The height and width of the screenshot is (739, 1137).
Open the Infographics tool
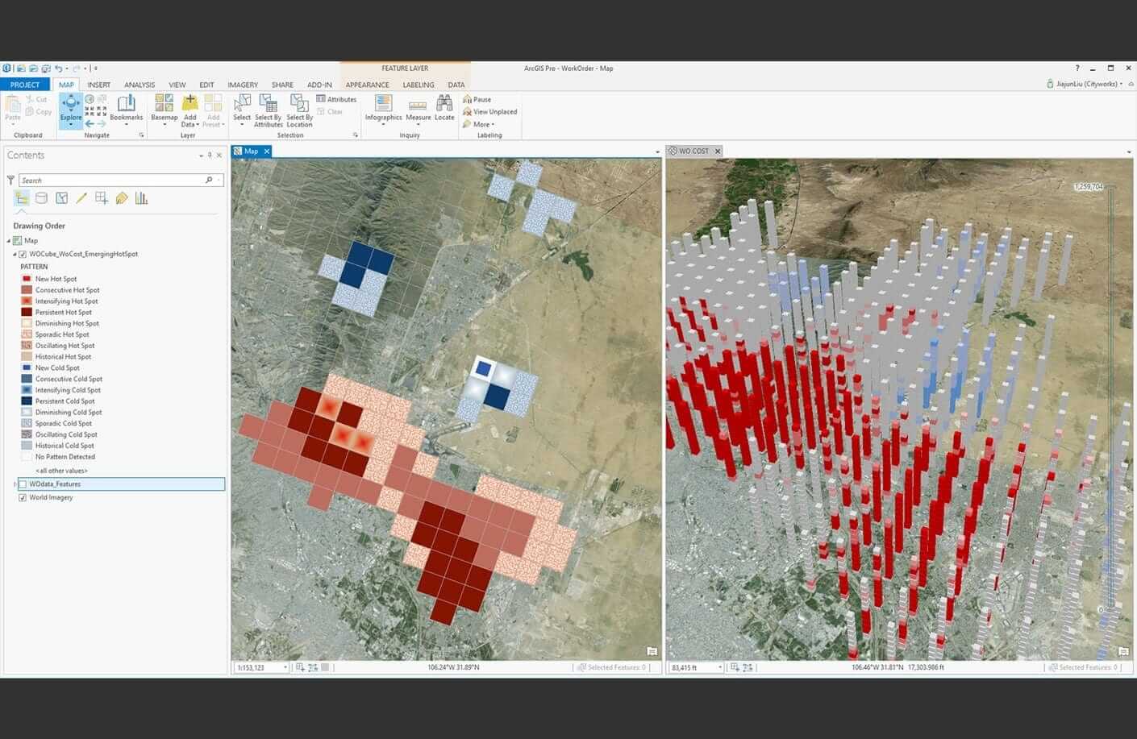click(383, 109)
